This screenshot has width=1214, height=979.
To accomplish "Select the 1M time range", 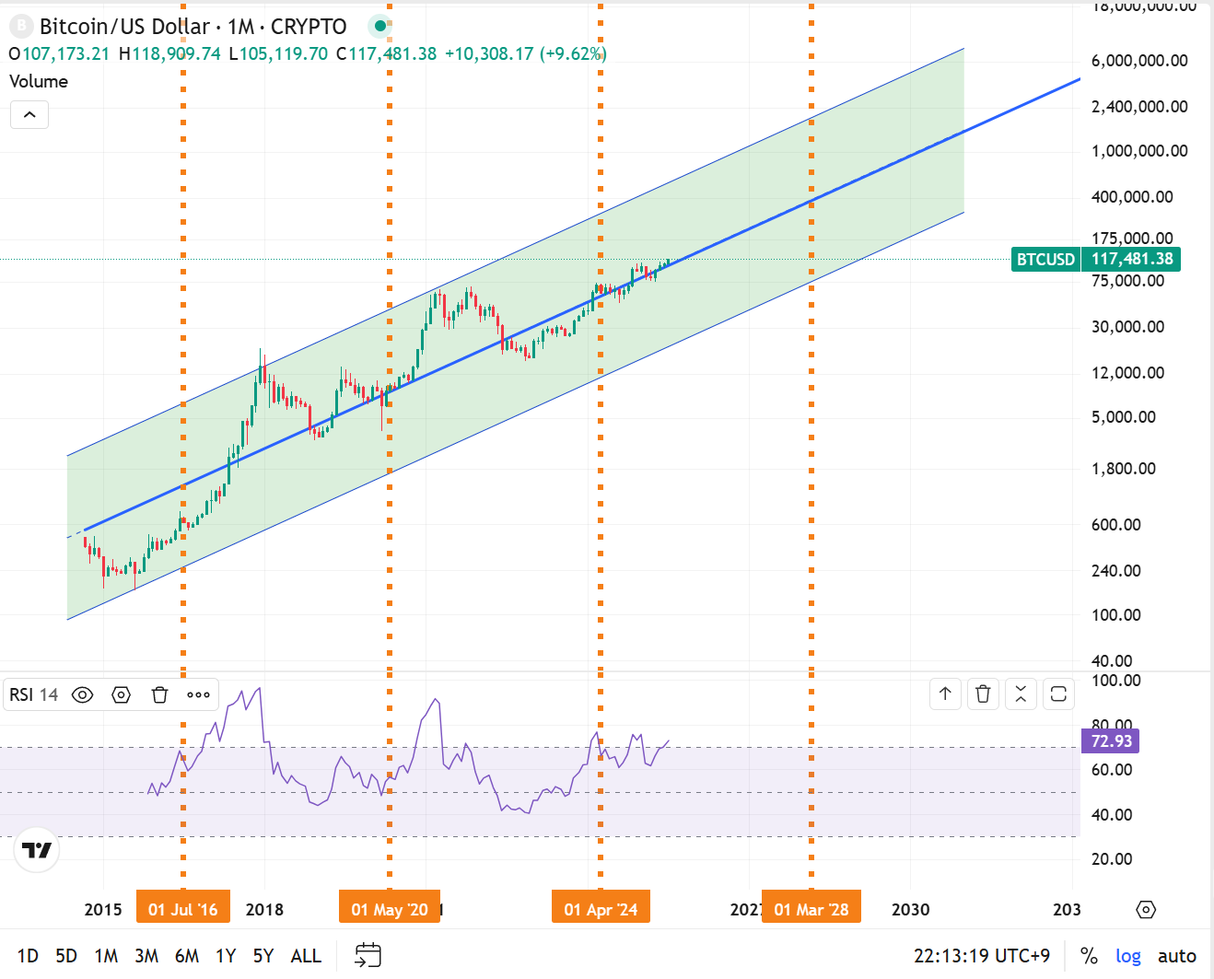I will coord(106,956).
